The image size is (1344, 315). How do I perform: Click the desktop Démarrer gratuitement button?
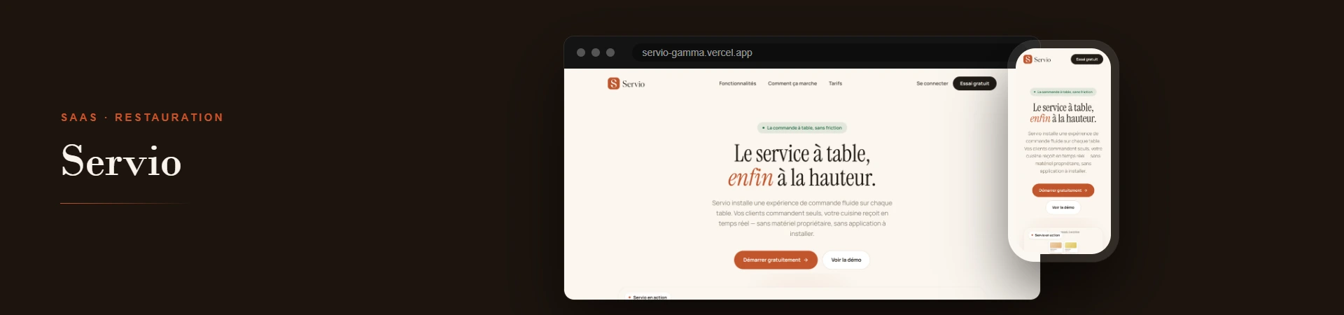776,260
